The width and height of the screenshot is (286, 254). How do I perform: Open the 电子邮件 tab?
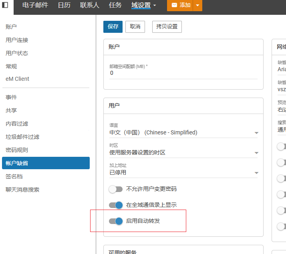(35, 5)
